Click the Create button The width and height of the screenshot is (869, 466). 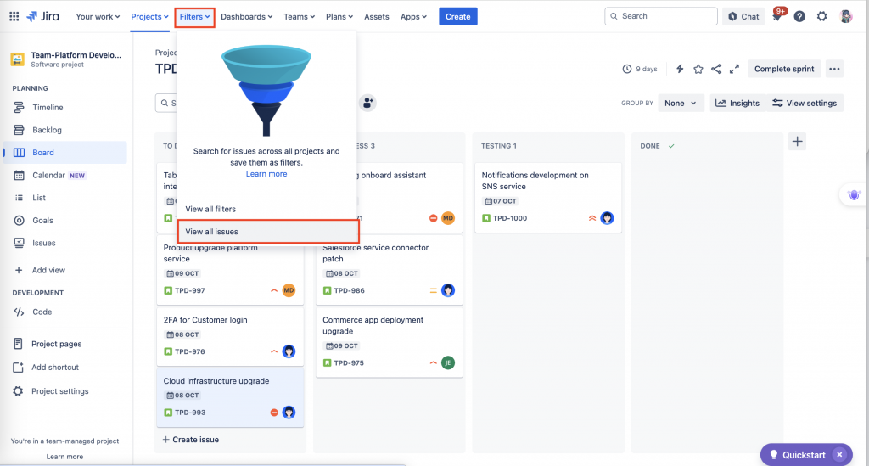(x=457, y=17)
